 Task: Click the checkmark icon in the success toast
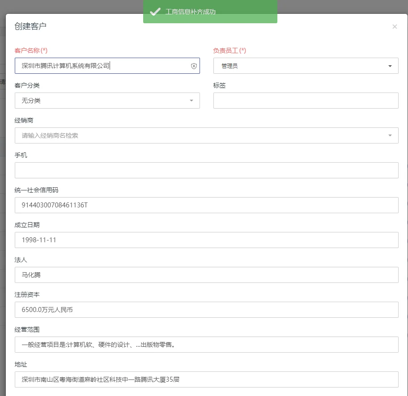[155, 12]
